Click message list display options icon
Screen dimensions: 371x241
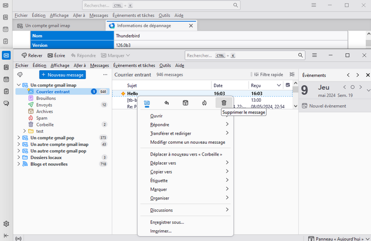click(x=292, y=75)
